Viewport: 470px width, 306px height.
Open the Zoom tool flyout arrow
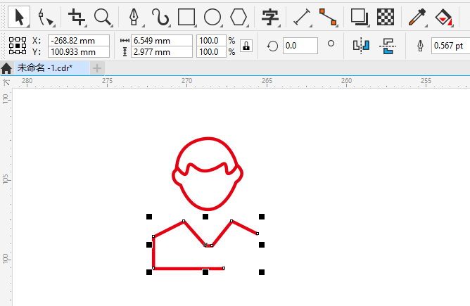[111, 26]
